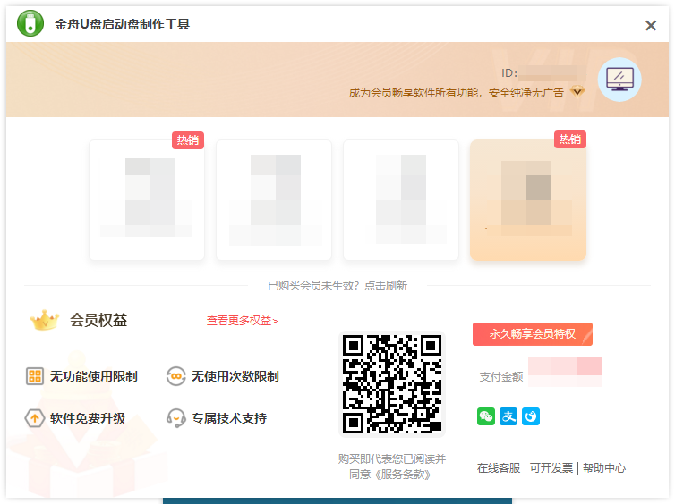The image size is (675, 504).
Task: Click the VIP diamond badge icon
Action: point(577,91)
